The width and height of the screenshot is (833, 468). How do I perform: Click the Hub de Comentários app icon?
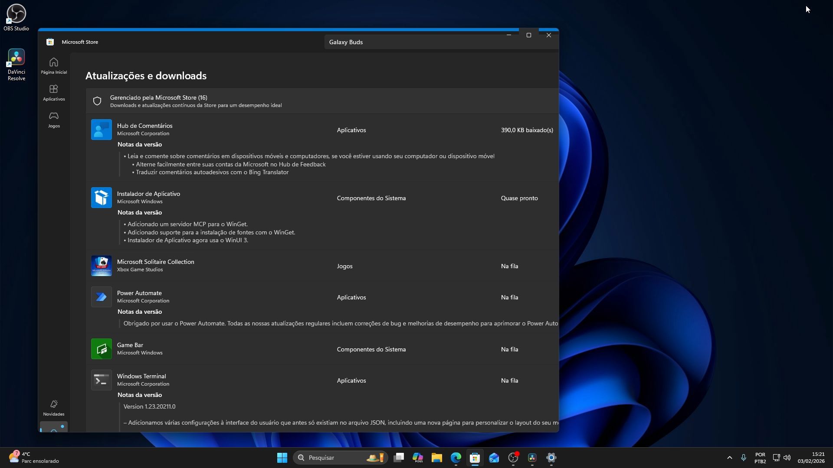[101, 130]
